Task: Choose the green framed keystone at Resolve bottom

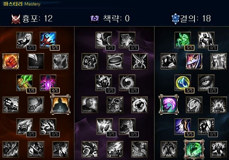Action: click(194, 149)
